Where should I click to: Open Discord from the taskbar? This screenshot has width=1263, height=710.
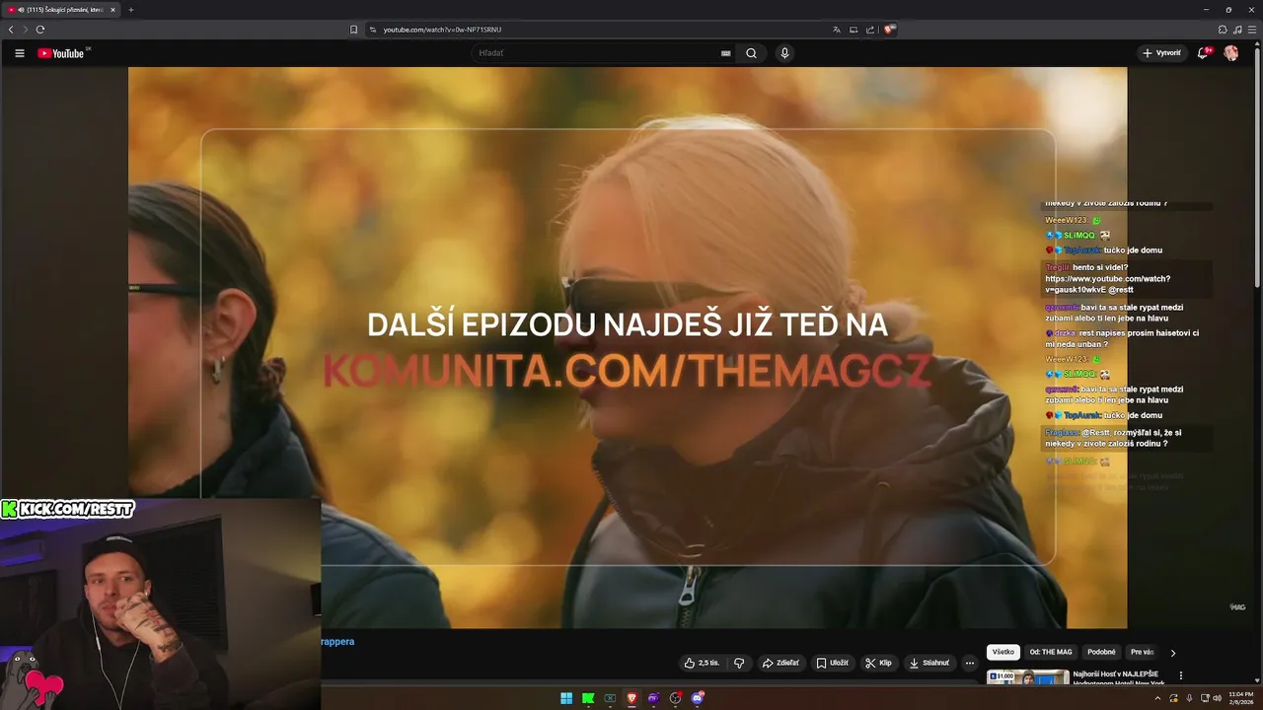[698, 698]
